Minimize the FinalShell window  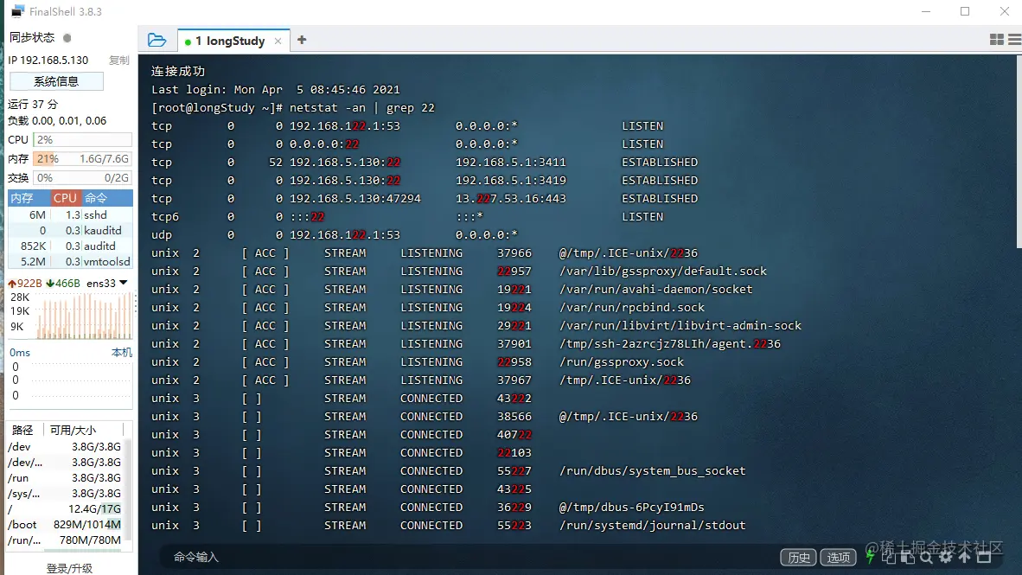coord(925,11)
